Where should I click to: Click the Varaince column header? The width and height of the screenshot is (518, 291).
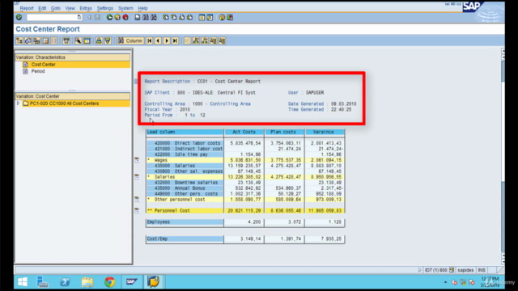(325, 132)
